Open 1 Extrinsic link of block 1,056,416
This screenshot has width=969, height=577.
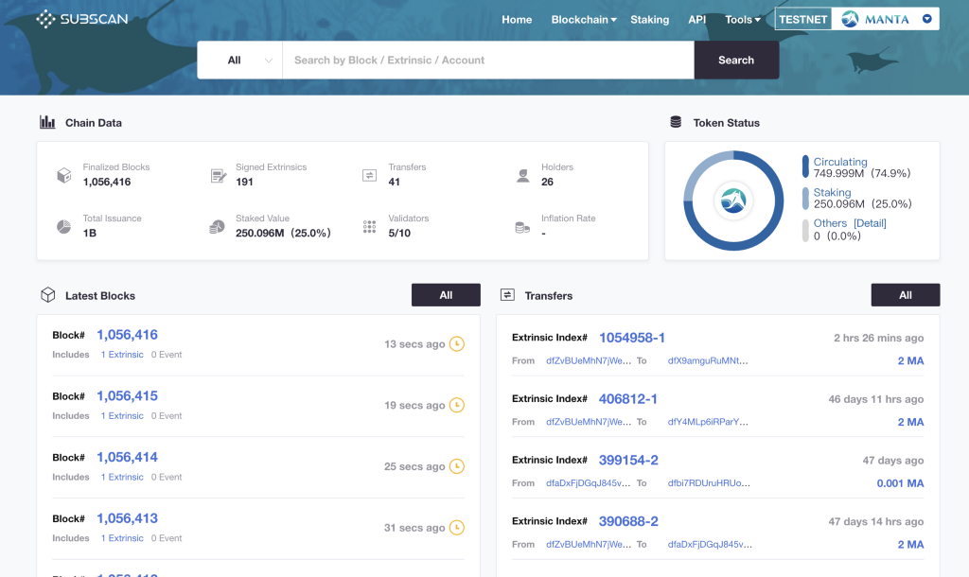(122, 355)
